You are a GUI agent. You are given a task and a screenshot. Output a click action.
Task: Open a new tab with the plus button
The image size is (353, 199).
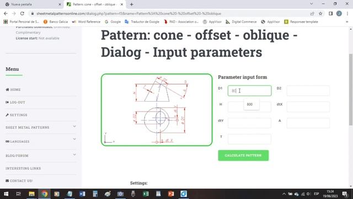(131, 4)
